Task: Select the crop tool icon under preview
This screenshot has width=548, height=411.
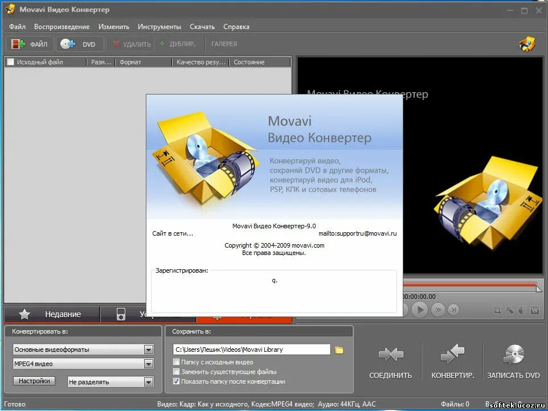Action: tap(497, 310)
